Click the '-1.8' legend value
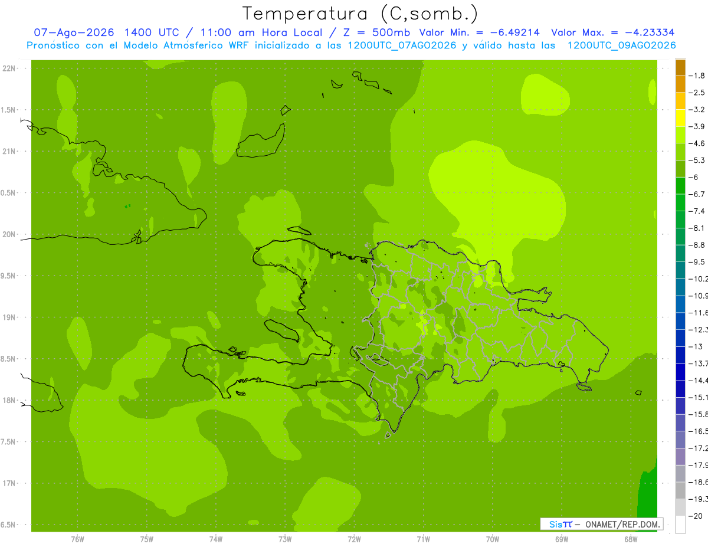 coord(697,76)
